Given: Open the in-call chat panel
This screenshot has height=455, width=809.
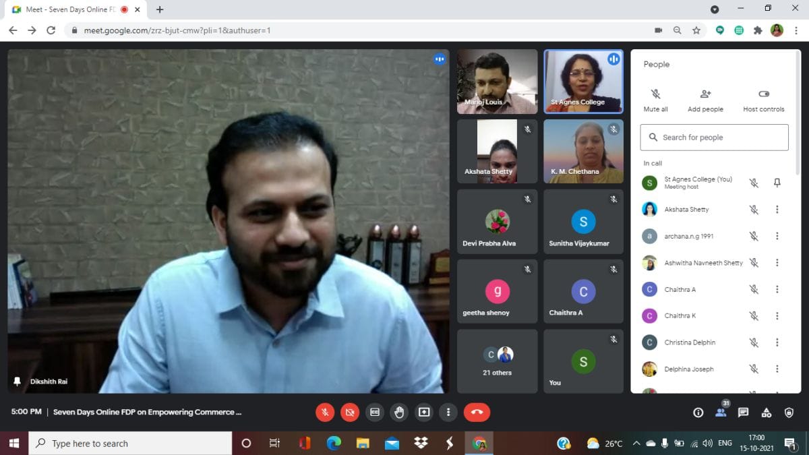Looking at the screenshot, I should 743,413.
